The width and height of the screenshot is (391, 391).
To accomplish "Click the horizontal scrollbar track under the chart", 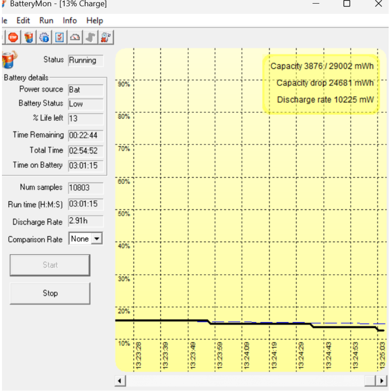I will [242, 381].
